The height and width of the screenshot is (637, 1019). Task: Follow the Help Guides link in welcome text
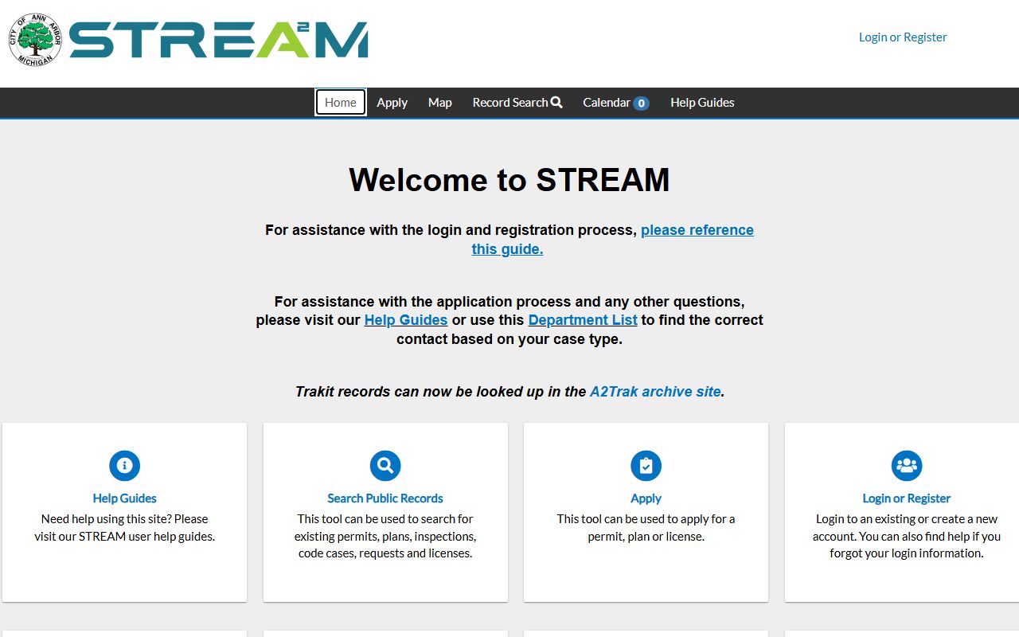pyautogui.click(x=406, y=319)
